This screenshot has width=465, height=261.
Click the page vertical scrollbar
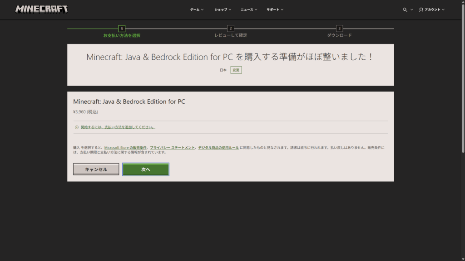tap(463, 78)
